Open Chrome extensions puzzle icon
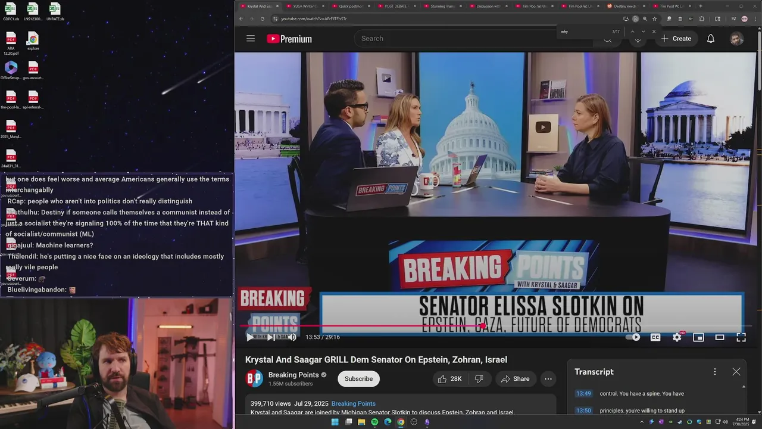Image resolution: width=762 pixels, height=429 pixels. pyautogui.click(x=701, y=18)
